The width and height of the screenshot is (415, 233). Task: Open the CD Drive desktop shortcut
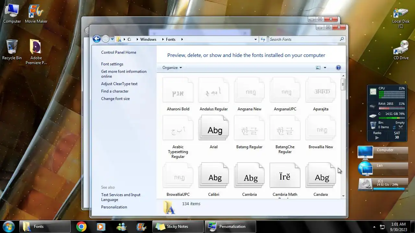coord(401,50)
